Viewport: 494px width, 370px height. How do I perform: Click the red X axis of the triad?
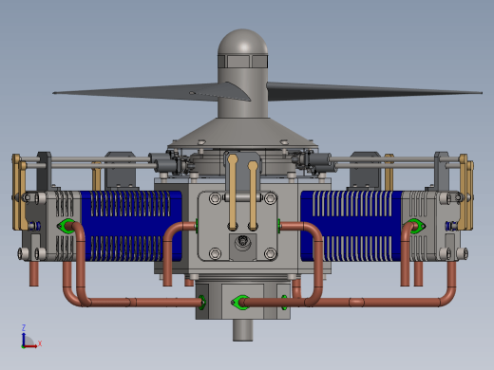[x=31, y=346]
